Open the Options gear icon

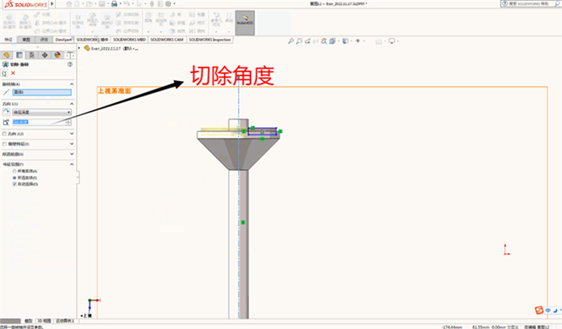[x=168, y=4]
